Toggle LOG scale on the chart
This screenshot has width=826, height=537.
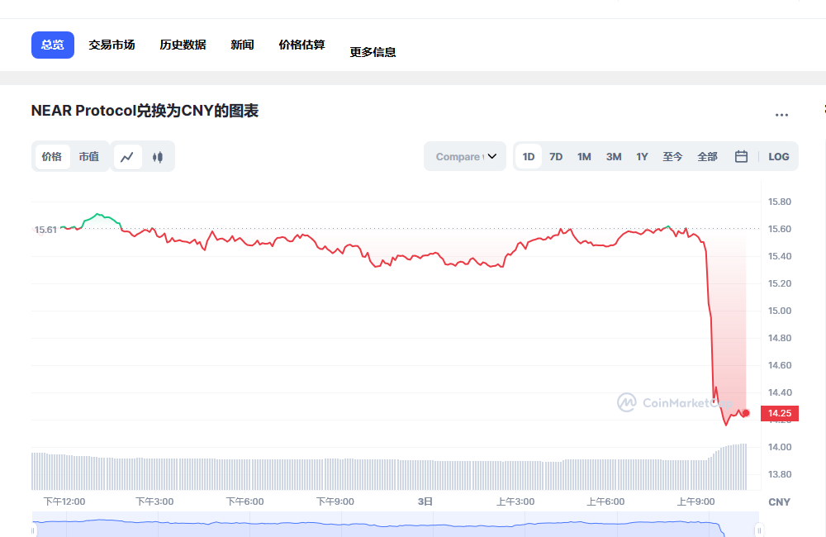click(x=779, y=156)
